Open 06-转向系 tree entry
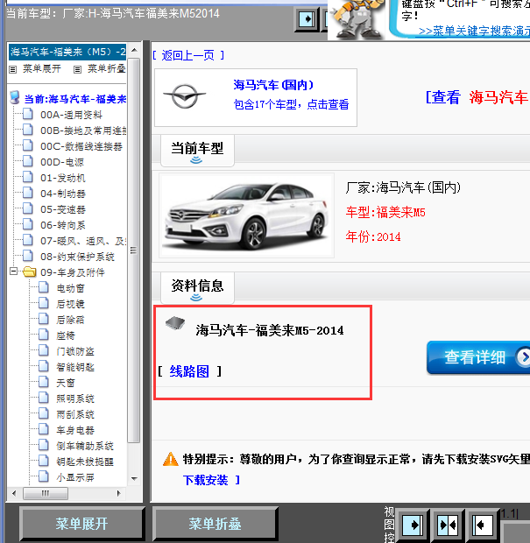This screenshot has height=543, width=530. point(63,225)
